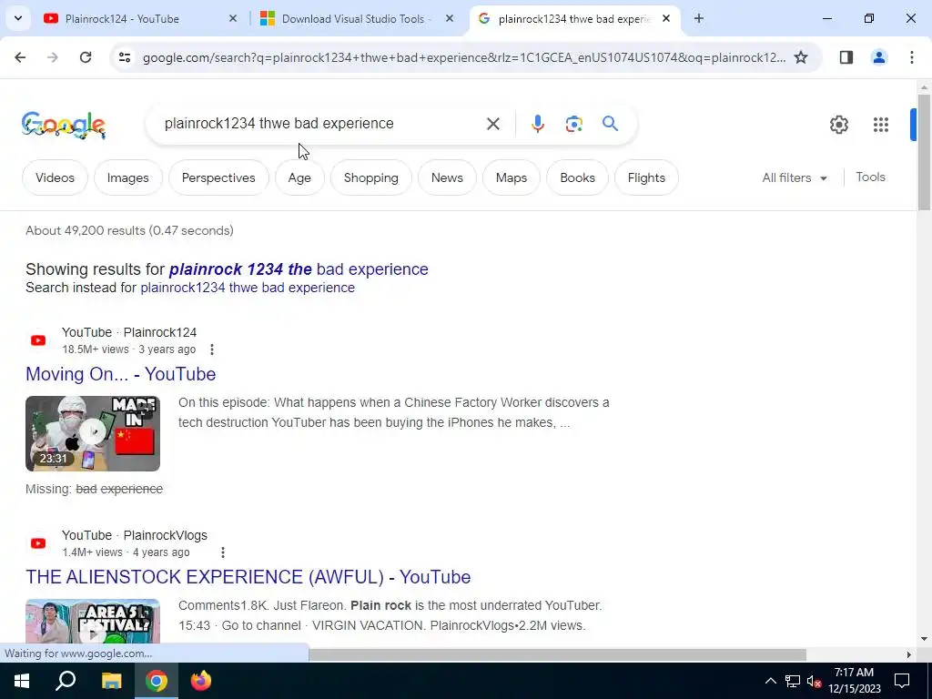Select the plainrock1234 search tab
Viewport: 932px width, 699px height.
(573, 18)
